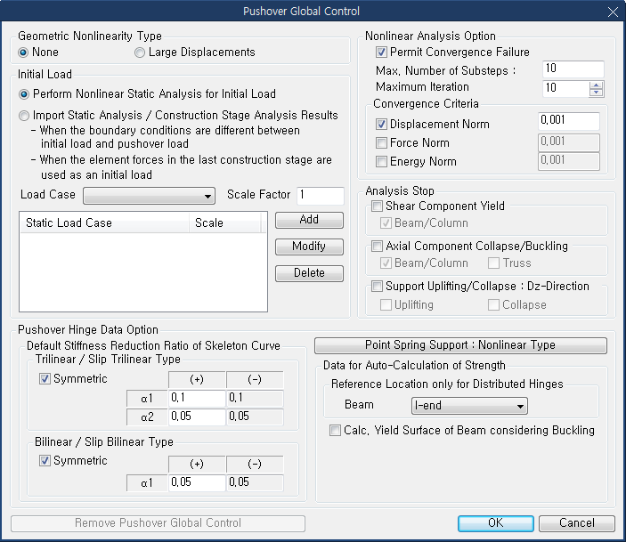Click the Cancel button

pos(576,523)
